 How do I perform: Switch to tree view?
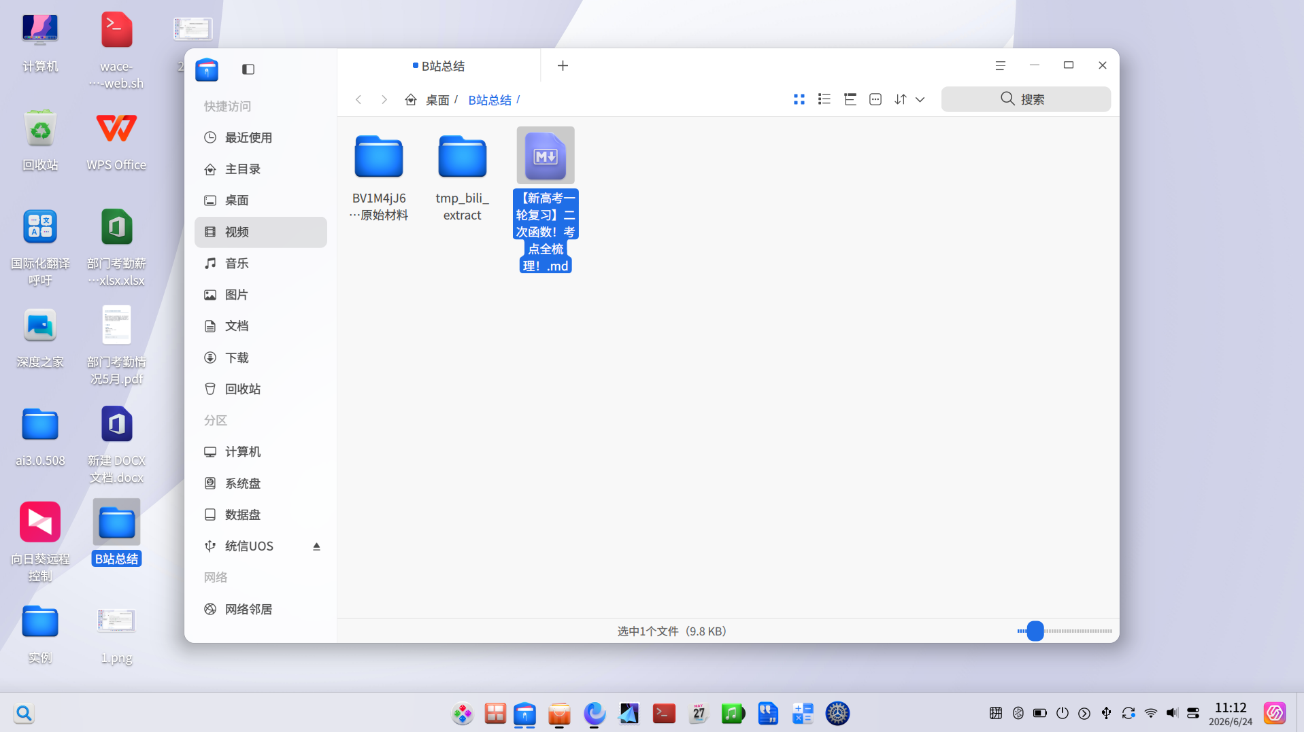point(850,99)
